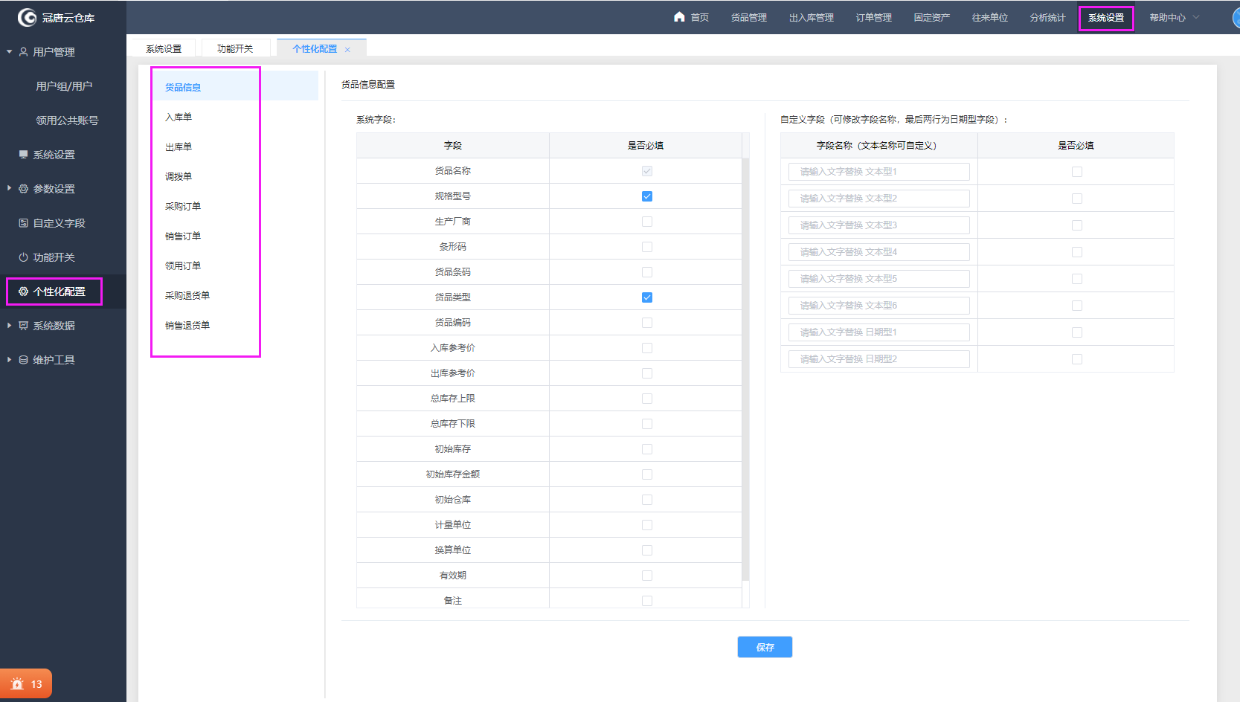The height and width of the screenshot is (702, 1240).
Task: Click the power icon beside 功能开关
Action: click(24, 257)
